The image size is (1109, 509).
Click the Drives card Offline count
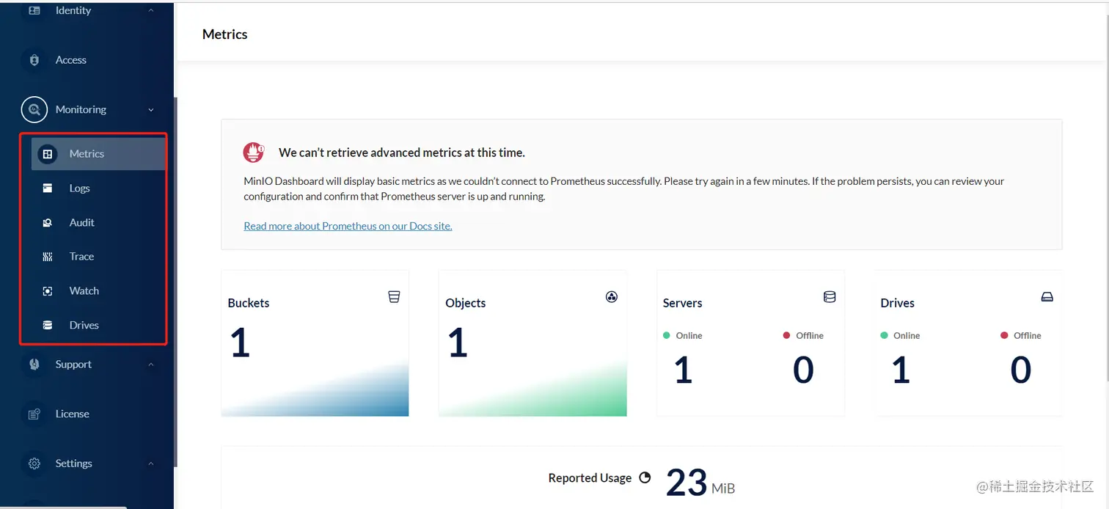click(1021, 370)
